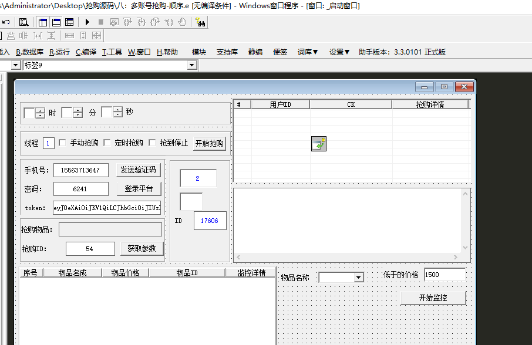This screenshot has height=345, width=532.
Task: Click the 获取参数 button
Action: pos(142,248)
